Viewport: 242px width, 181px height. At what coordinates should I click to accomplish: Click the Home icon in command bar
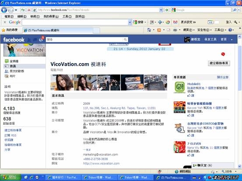149,30
